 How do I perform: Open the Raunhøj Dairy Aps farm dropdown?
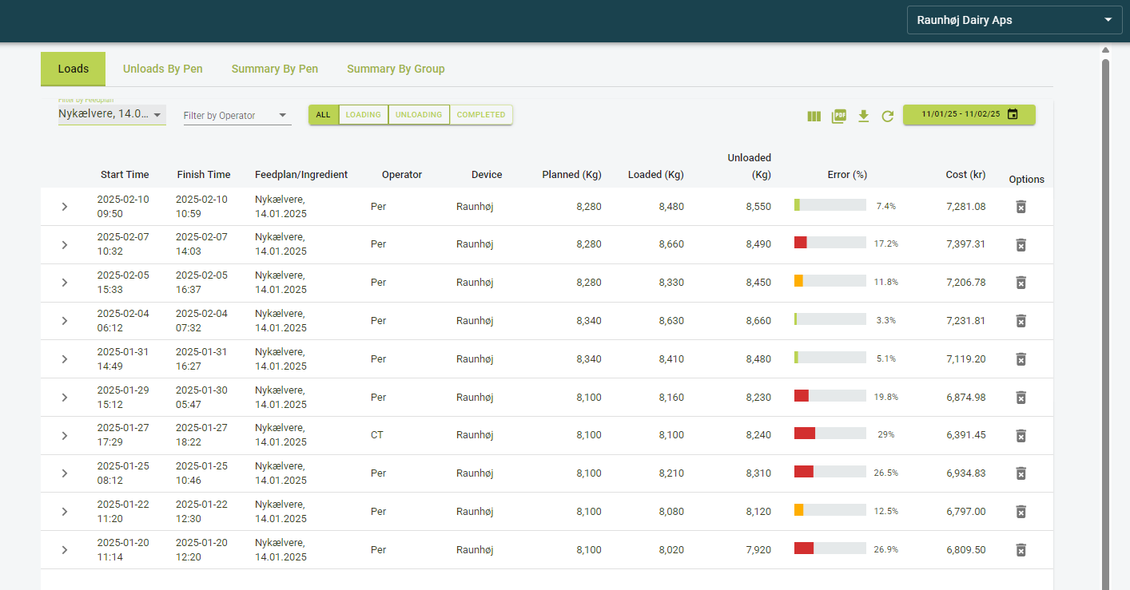(1015, 20)
